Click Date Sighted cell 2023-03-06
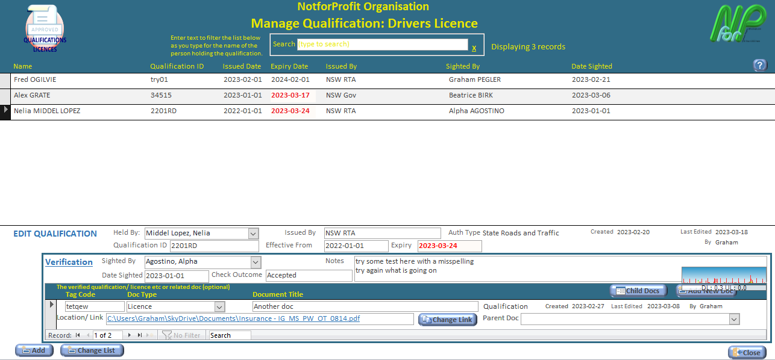 pyautogui.click(x=591, y=95)
